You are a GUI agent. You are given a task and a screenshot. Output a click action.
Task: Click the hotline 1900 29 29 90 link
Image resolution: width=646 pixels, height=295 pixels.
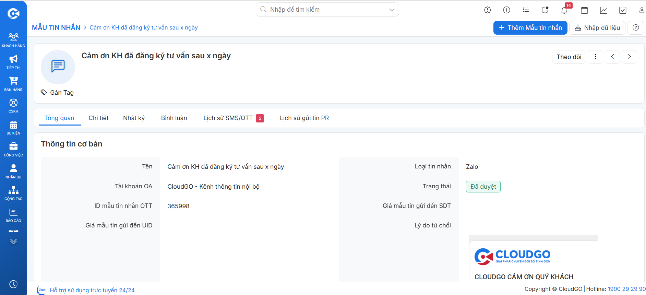pos(626,289)
